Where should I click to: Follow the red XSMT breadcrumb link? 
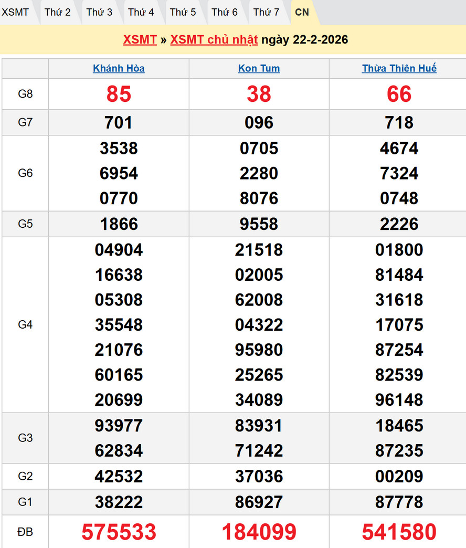(x=140, y=40)
